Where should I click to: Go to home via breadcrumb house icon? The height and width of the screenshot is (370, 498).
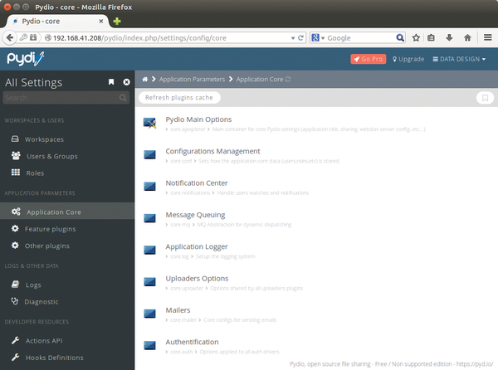click(x=144, y=79)
